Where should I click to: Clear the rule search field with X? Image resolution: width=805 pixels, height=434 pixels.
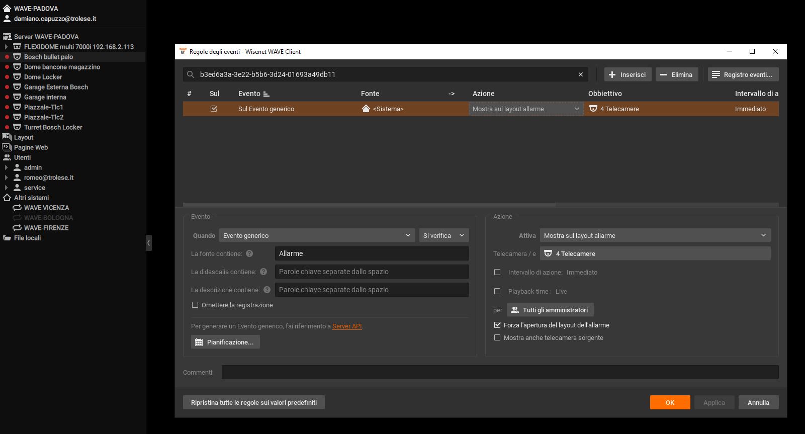(581, 74)
